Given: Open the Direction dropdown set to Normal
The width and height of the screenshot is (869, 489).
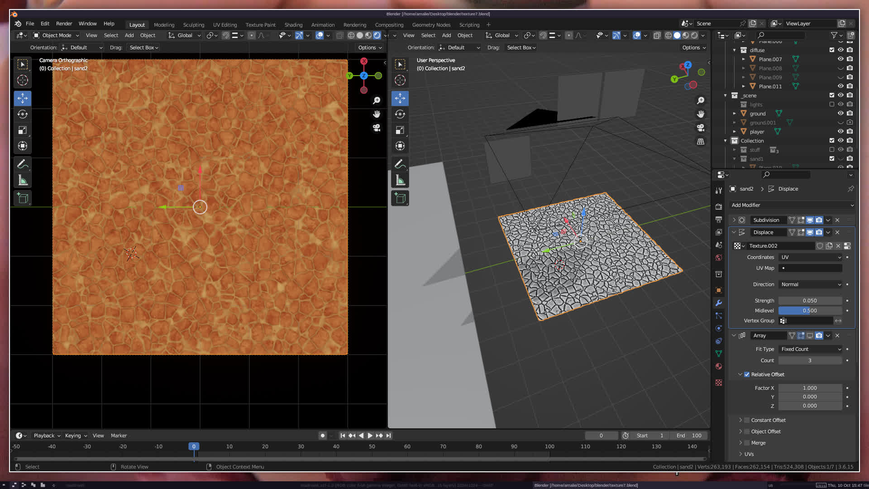Looking at the screenshot, I should 810,284.
